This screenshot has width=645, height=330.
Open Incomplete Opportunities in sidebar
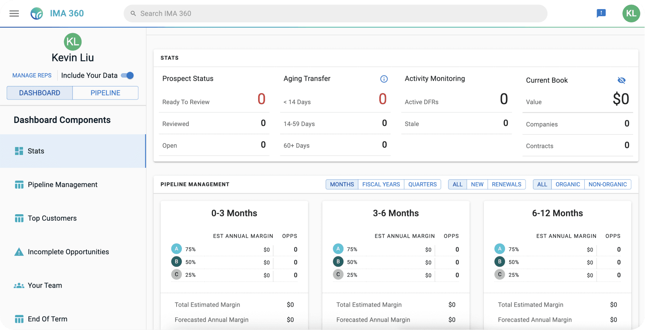[x=73, y=252]
